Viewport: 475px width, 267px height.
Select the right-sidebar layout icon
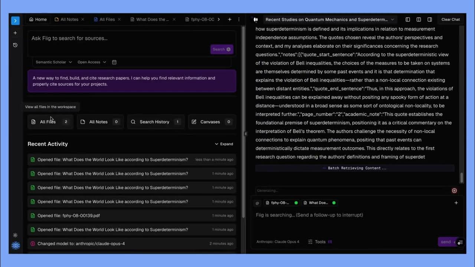[x=430, y=19]
